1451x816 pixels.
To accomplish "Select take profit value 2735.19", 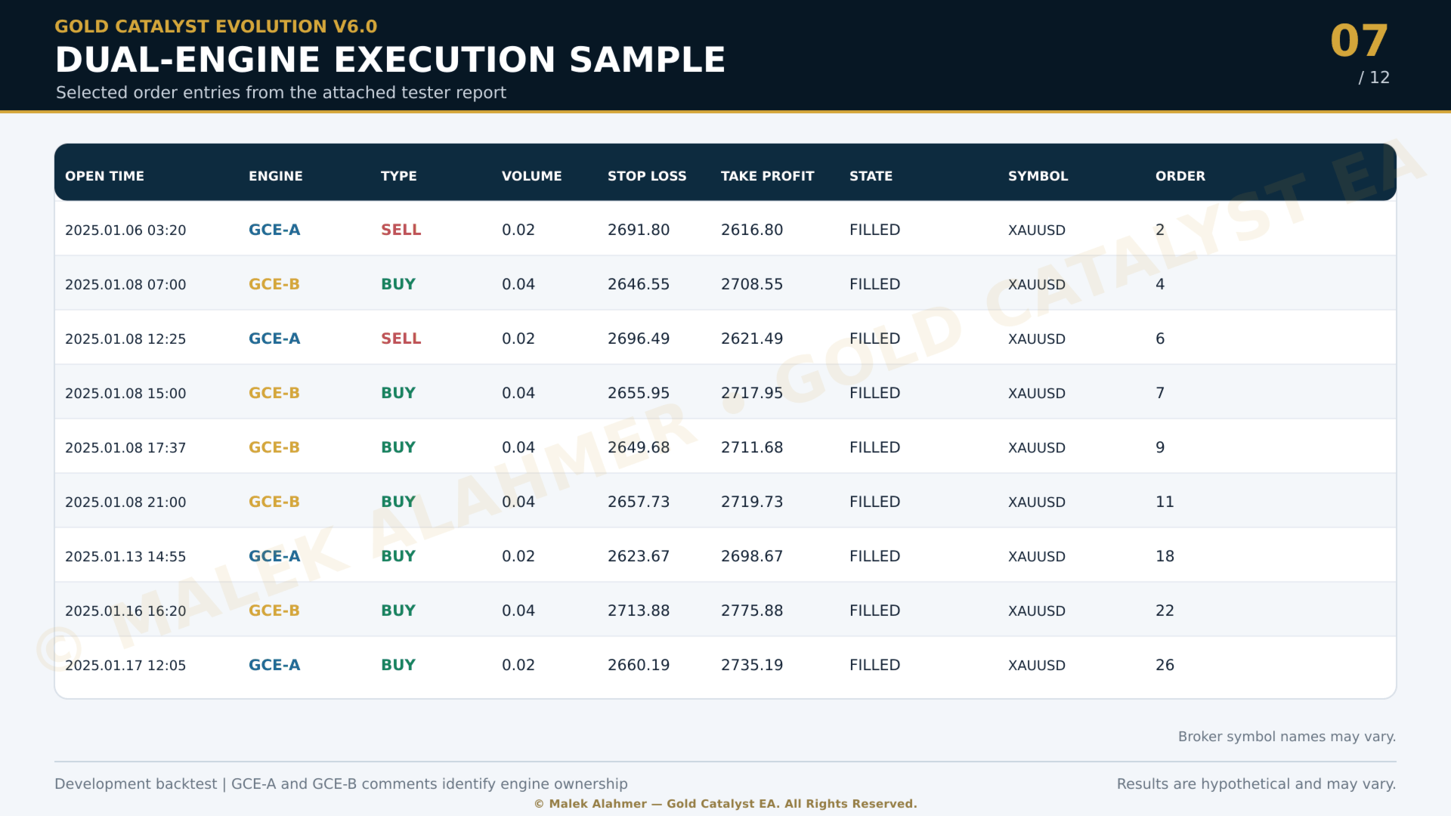I will pos(752,665).
